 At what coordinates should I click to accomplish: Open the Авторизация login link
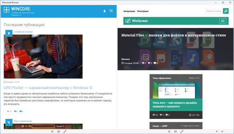pyautogui.click(x=129, y=11)
